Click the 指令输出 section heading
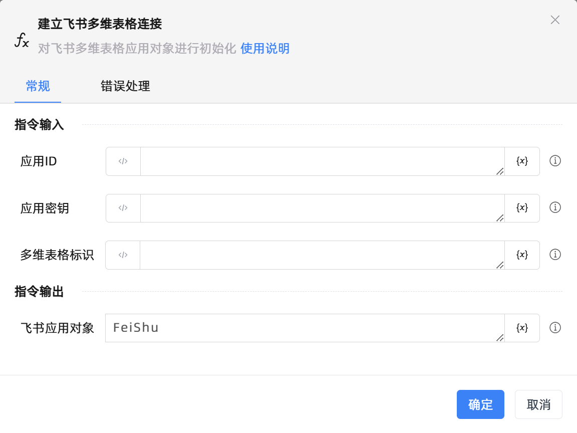The image size is (577, 433). click(39, 291)
